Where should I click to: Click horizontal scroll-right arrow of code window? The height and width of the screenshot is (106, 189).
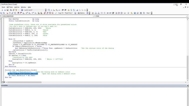coord(186,82)
